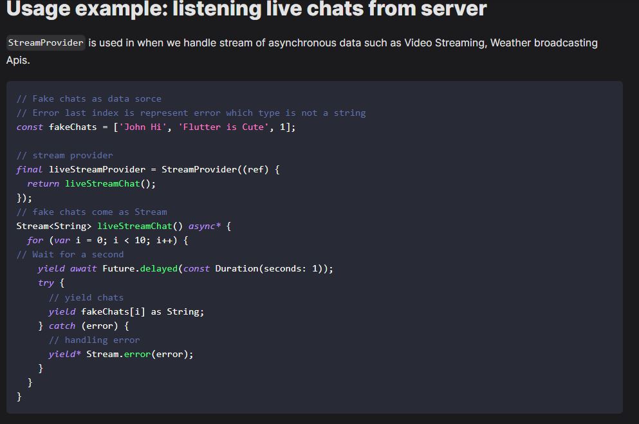The image size is (639, 424).
Task: Click the yield keyword in code block
Action: [x=60, y=311]
